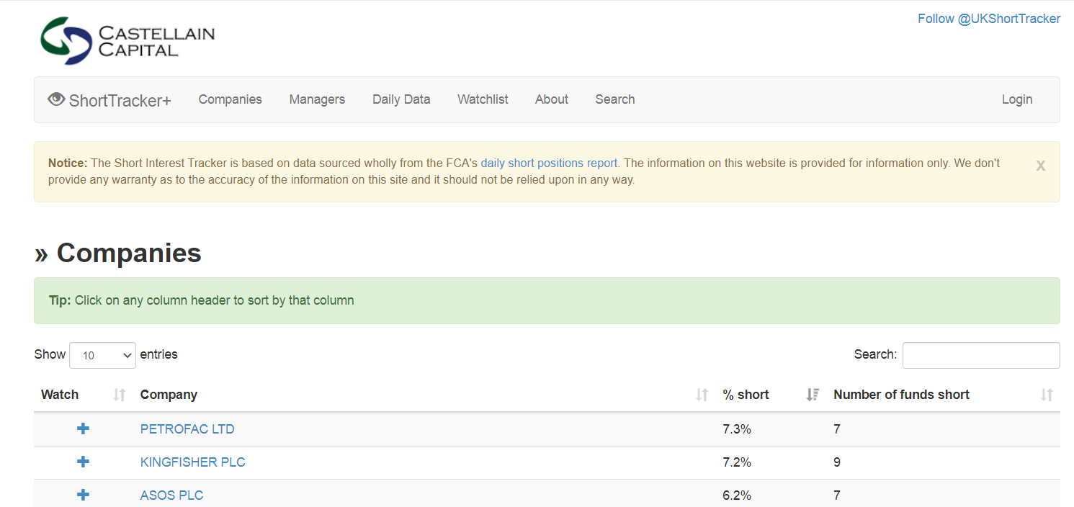Click the Login link
The width and height of the screenshot is (1074, 507).
pyautogui.click(x=1017, y=99)
